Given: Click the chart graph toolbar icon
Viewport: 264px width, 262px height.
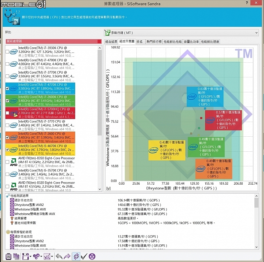Looking at the screenshot, I should pyautogui.click(x=47, y=257).
